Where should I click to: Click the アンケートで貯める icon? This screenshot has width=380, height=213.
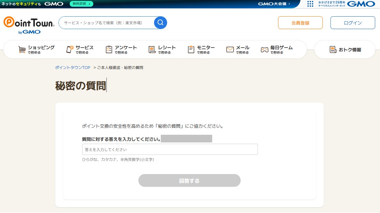click(x=109, y=49)
